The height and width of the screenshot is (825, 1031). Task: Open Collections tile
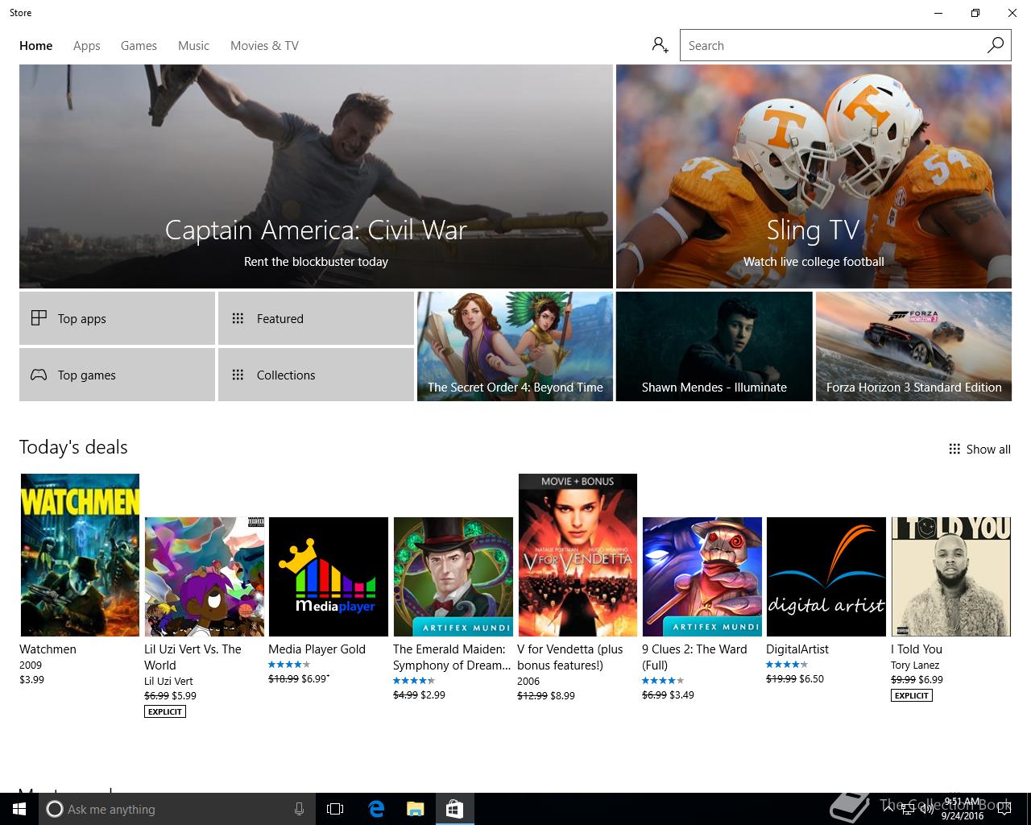[316, 375]
